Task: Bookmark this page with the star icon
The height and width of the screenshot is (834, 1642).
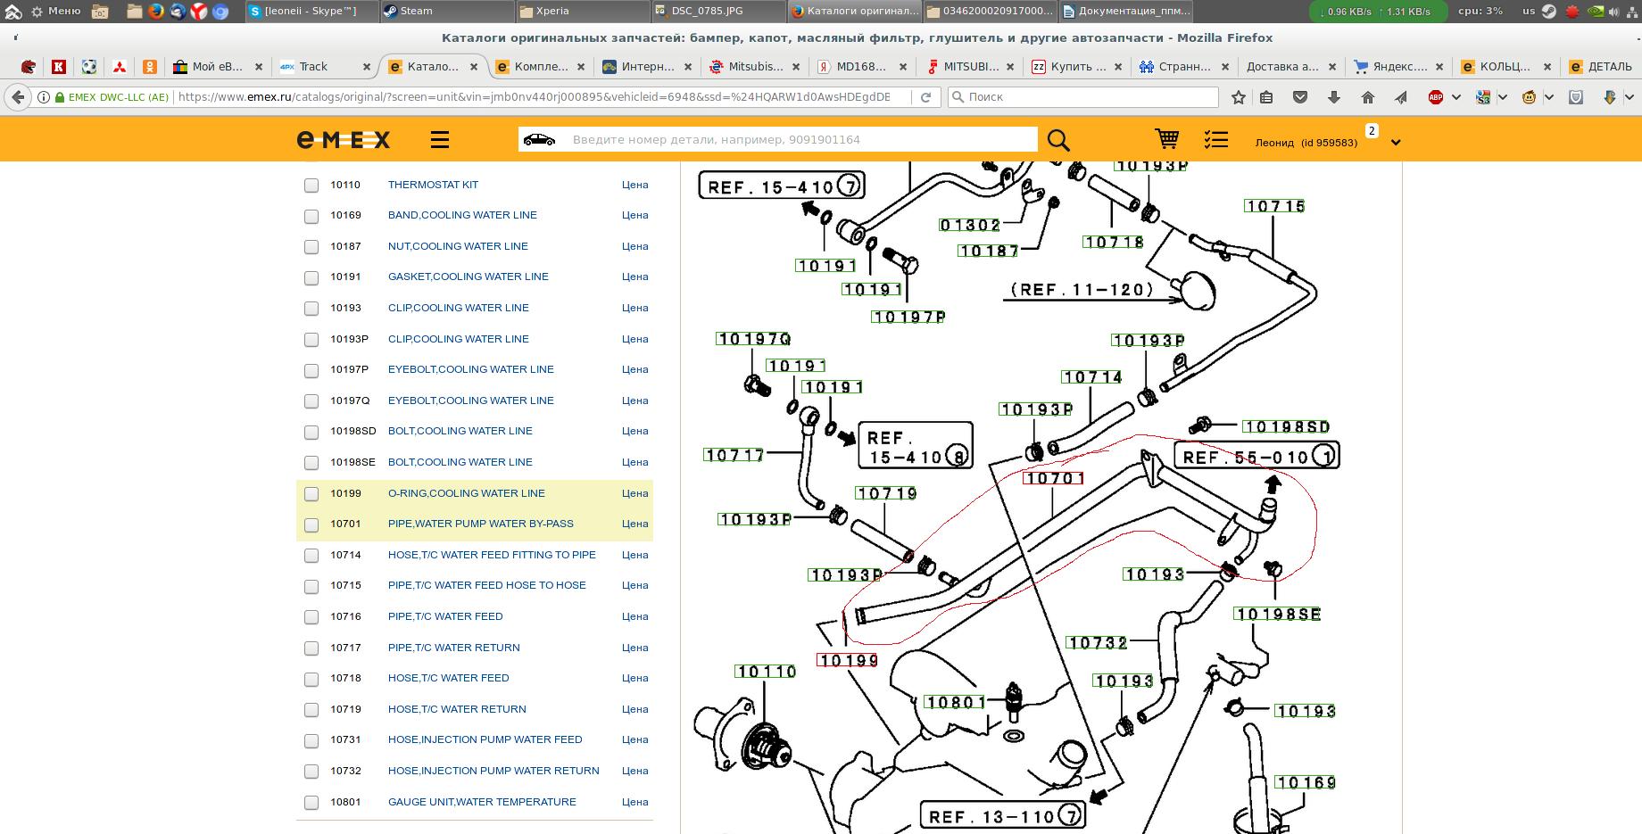Action: point(1238,97)
